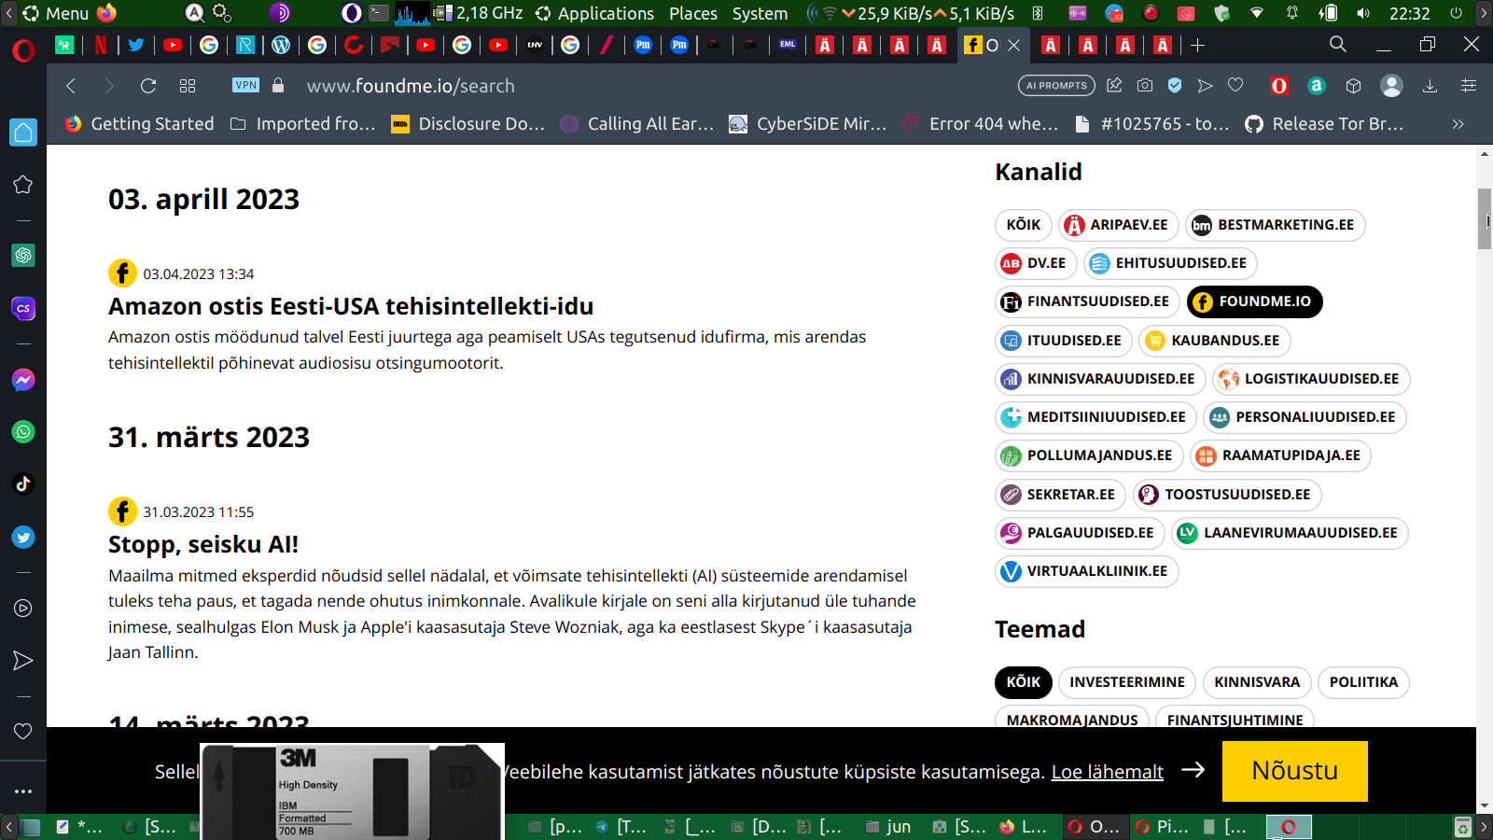Screen dimensions: 1493x840
Task: Enable the ITUUDISED.EE channel filter
Action: [1064, 341]
